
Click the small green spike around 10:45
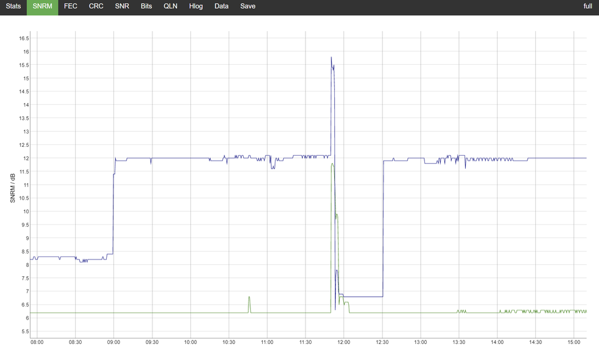click(249, 297)
